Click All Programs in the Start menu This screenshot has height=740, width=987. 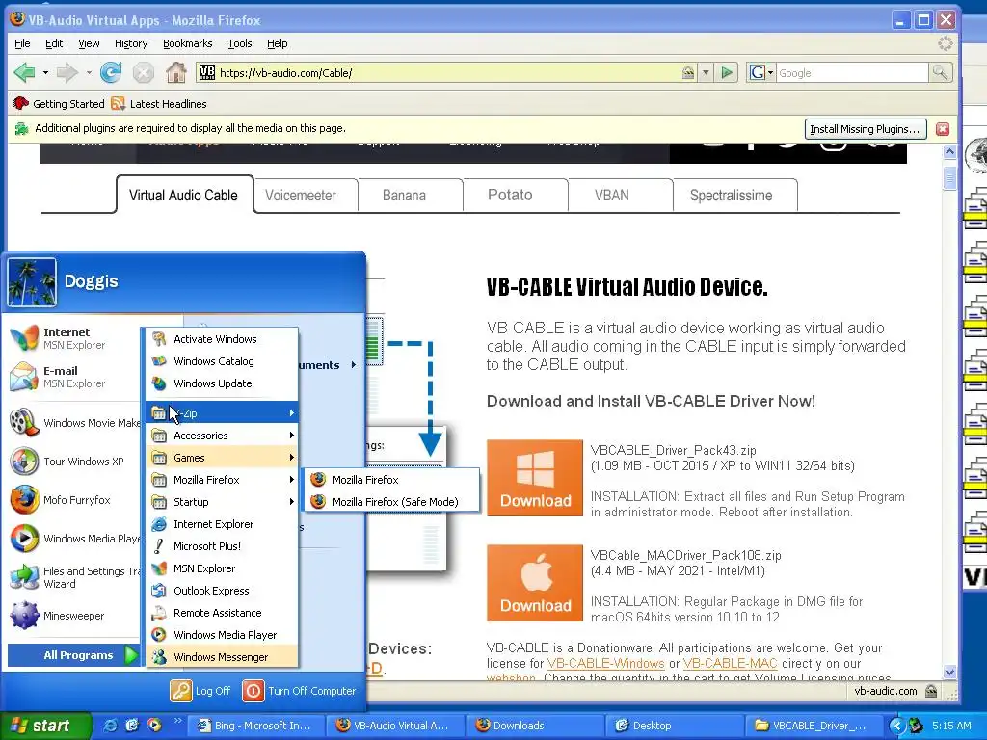pos(72,655)
